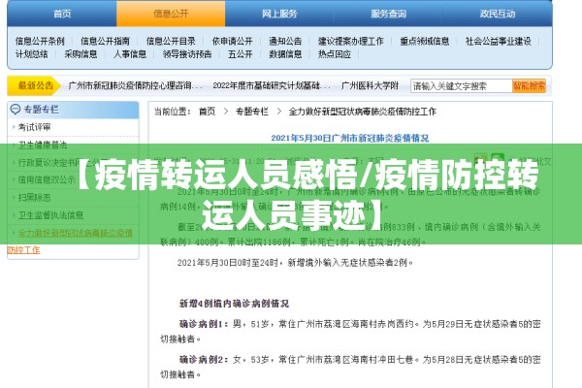Click the 确诊病例2 paragraph label
Viewport: 582px width, 388px height.
[204, 360]
